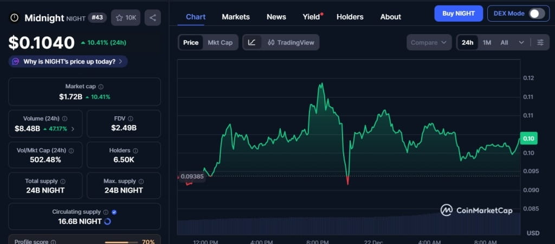The height and width of the screenshot is (244, 555).
Task: Click the Total supply info icon
Action: pos(63,181)
